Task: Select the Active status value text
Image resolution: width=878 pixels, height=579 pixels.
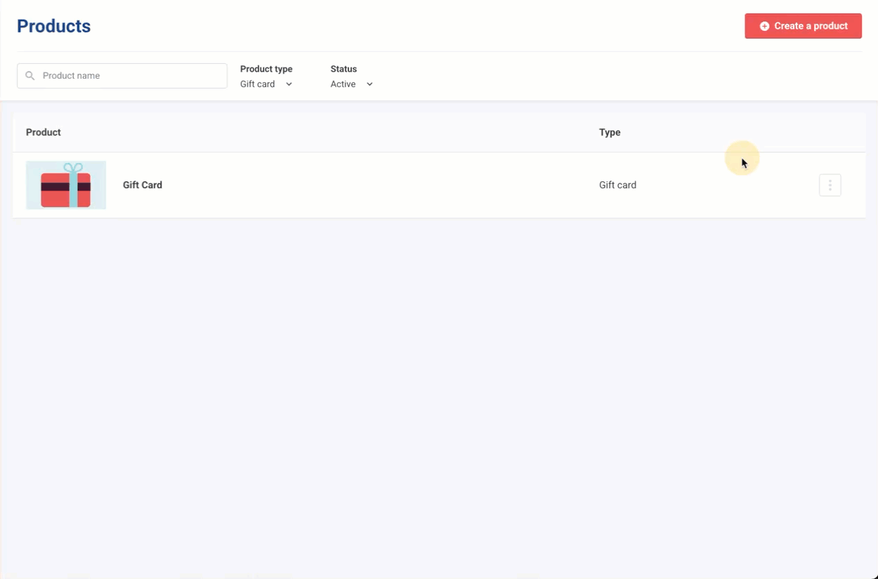Action: (343, 84)
